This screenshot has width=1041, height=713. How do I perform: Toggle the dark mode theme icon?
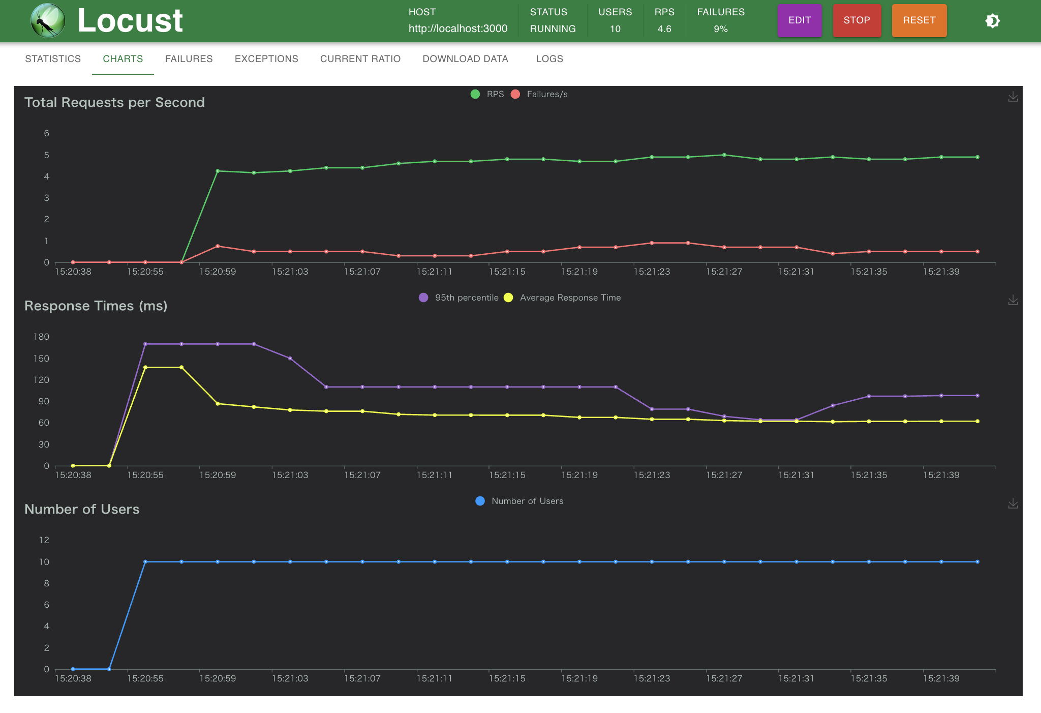click(992, 21)
